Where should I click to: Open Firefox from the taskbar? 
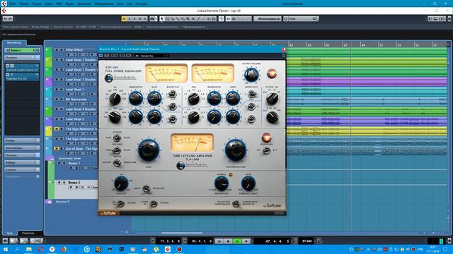pyautogui.click(x=64, y=249)
